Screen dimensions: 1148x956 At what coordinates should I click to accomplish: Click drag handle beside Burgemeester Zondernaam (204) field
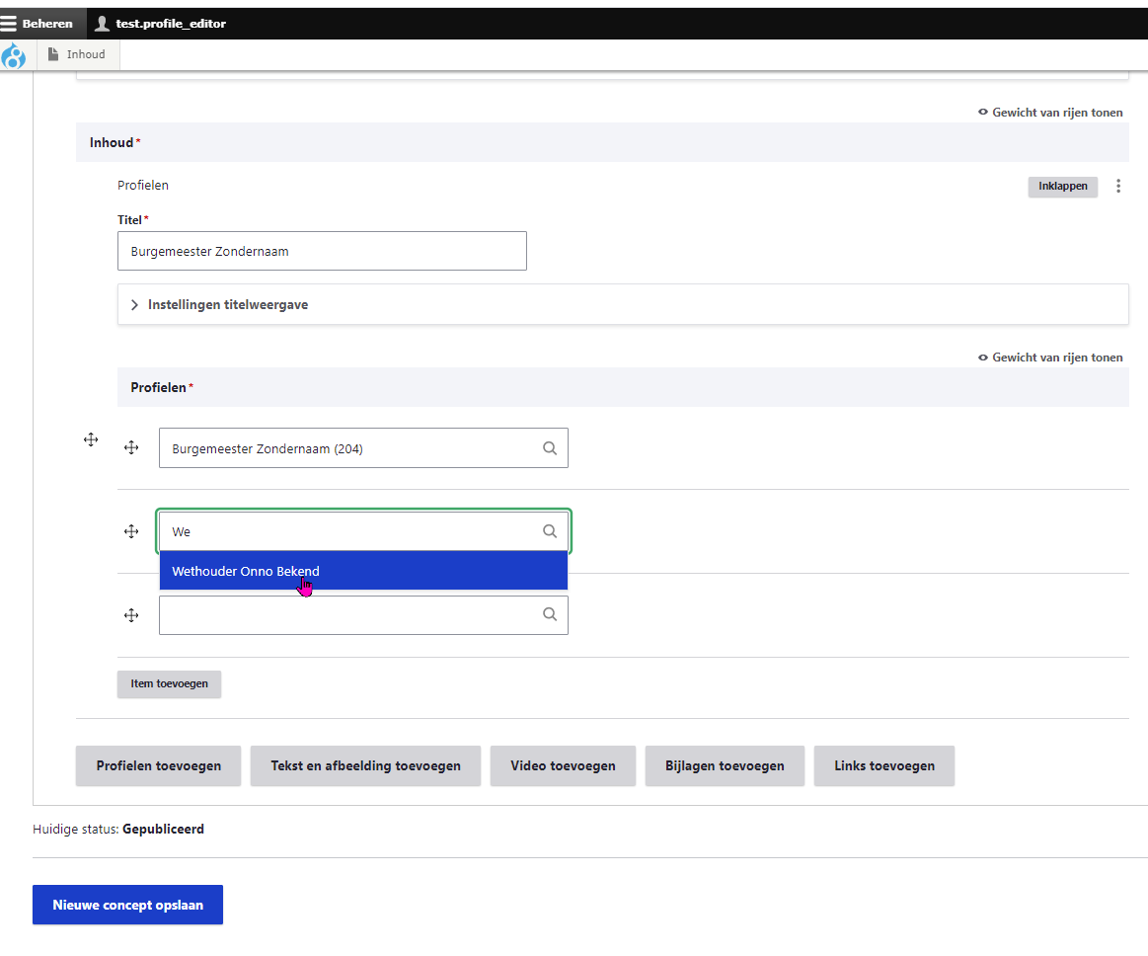130,447
